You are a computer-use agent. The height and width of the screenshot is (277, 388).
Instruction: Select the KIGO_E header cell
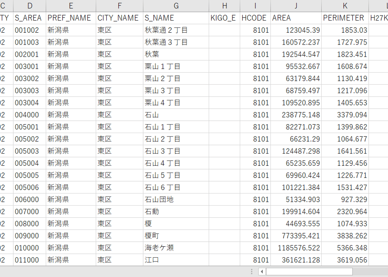224,18
